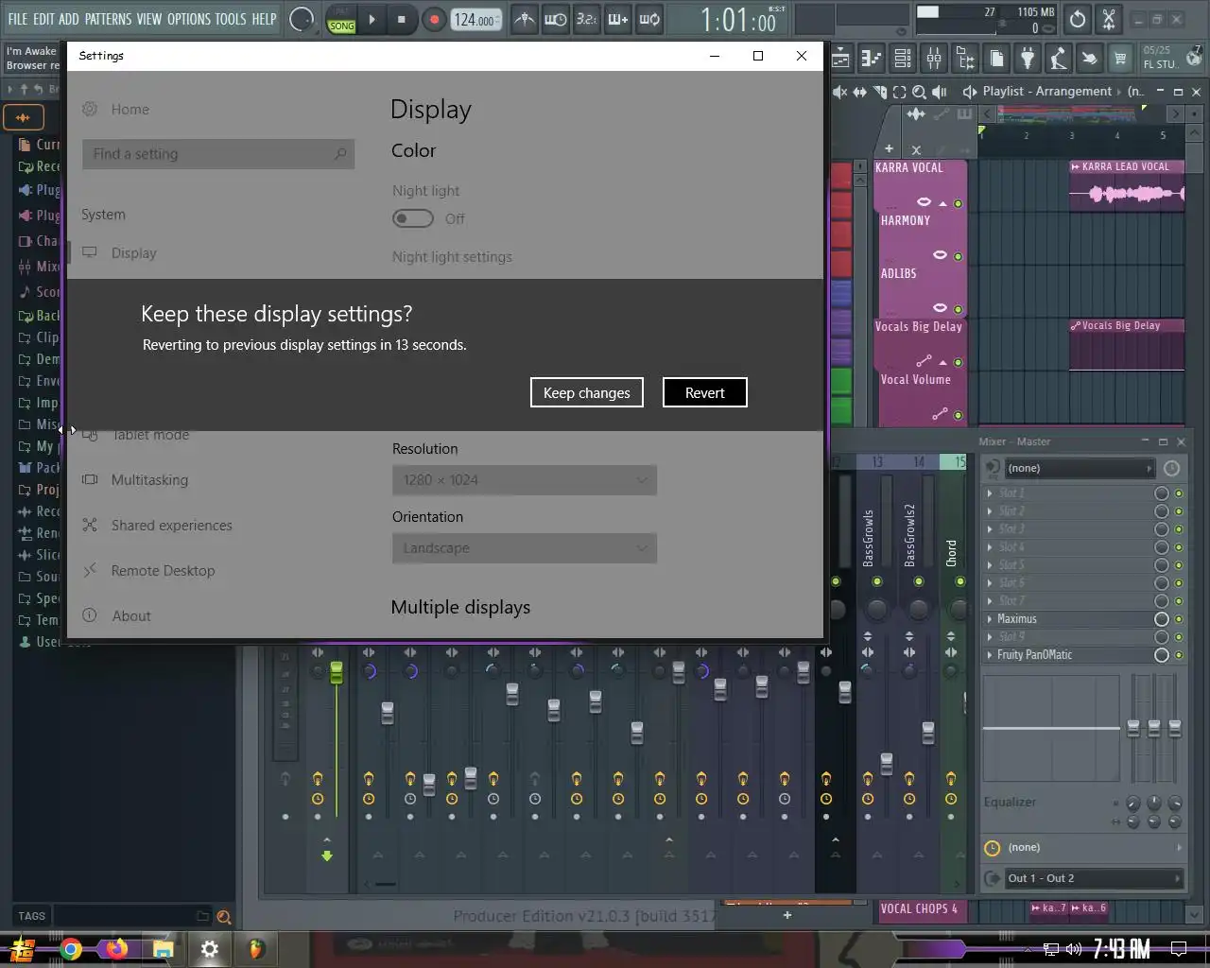
Task: Click the mute speaker tool in the Playlist toolbar
Action: [839, 92]
